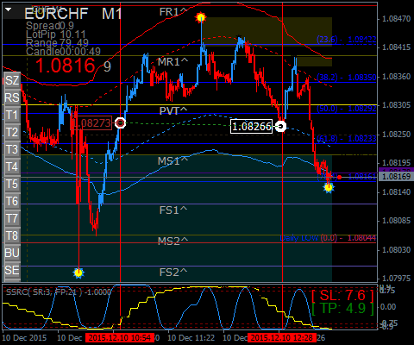This screenshot has width=414, height=345.
Task: Select the T3 button
Action: [x=12, y=149]
